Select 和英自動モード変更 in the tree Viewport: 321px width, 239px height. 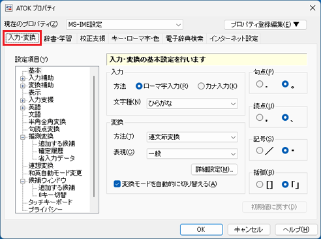tap(55, 173)
